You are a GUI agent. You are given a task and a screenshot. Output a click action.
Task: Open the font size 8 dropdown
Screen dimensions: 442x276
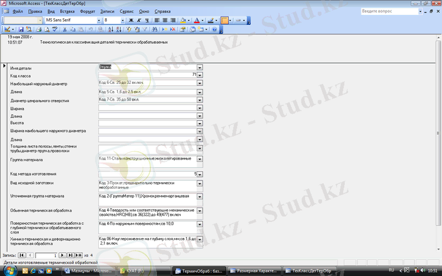[x=123, y=20]
